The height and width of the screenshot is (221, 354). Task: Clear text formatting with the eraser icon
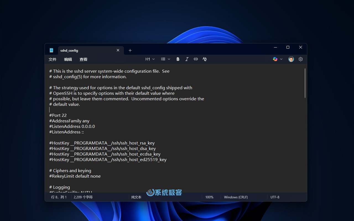point(205,59)
